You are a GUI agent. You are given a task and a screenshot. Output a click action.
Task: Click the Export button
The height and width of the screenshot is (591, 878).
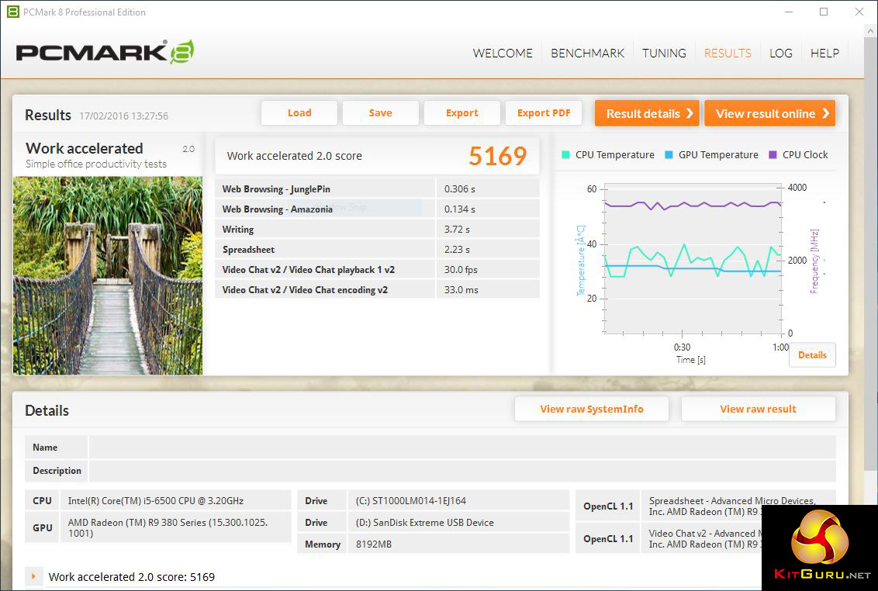pos(462,113)
